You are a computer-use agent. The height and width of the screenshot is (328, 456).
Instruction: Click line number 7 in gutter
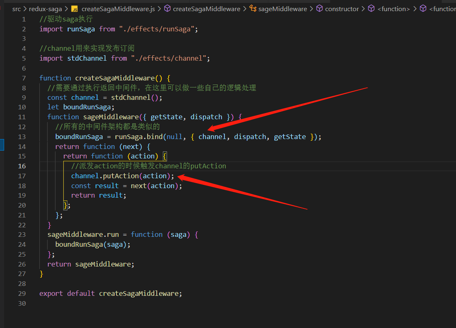[x=24, y=78]
